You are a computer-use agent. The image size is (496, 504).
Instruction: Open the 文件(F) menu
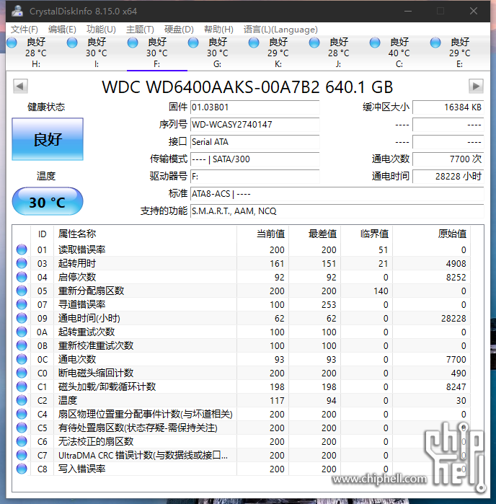[x=24, y=30]
